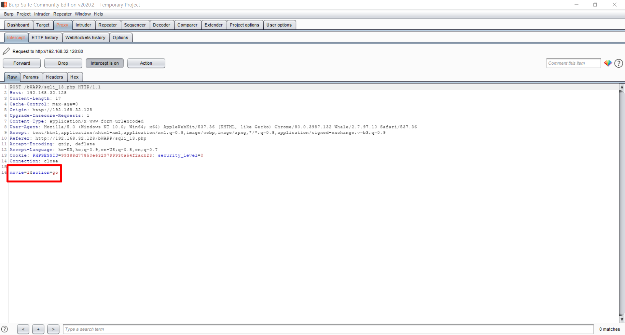Image resolution: width=625 pixels, height=335 pixels.
Task: Open the proxy Options sub-tab
Action: click(120, 38)
